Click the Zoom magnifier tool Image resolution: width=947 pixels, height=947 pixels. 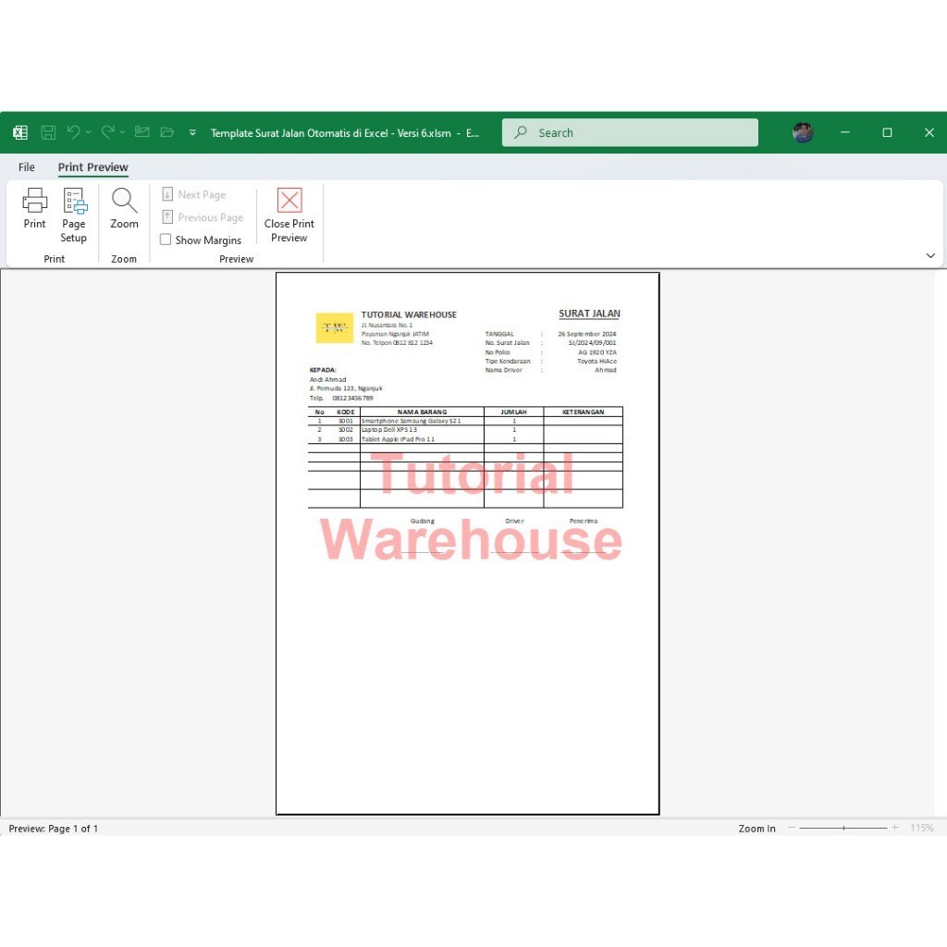pyautogui.click(x=124, y=208)
